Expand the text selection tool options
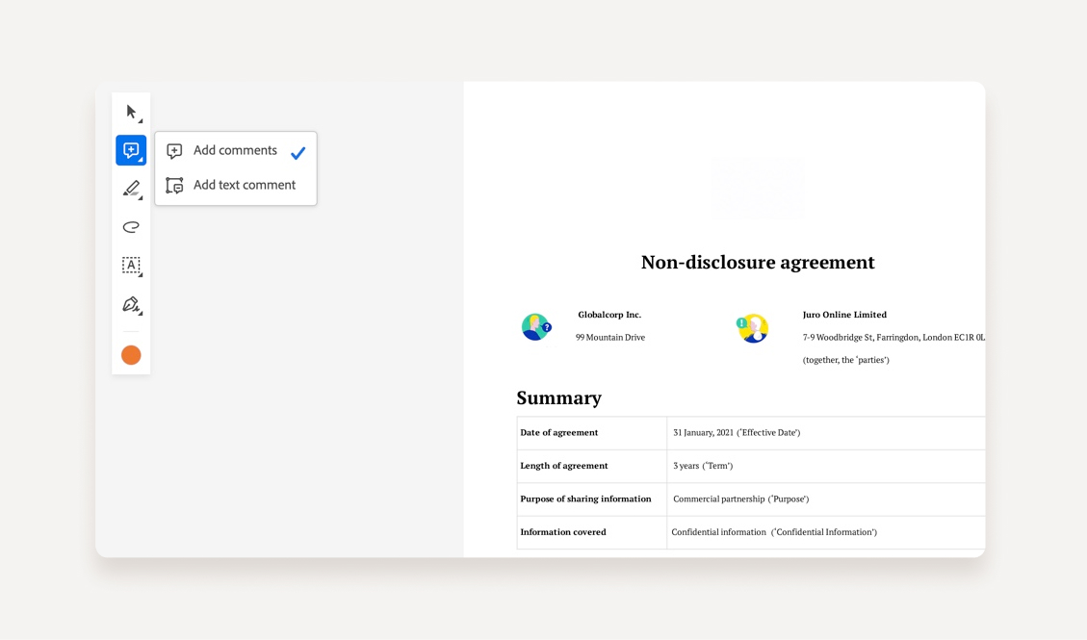 coord(139,273)
